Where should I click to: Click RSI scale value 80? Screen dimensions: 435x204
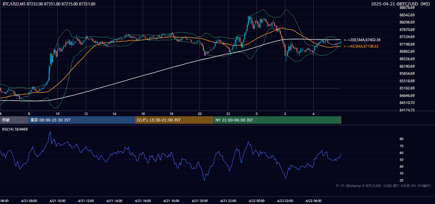(401, 139)
